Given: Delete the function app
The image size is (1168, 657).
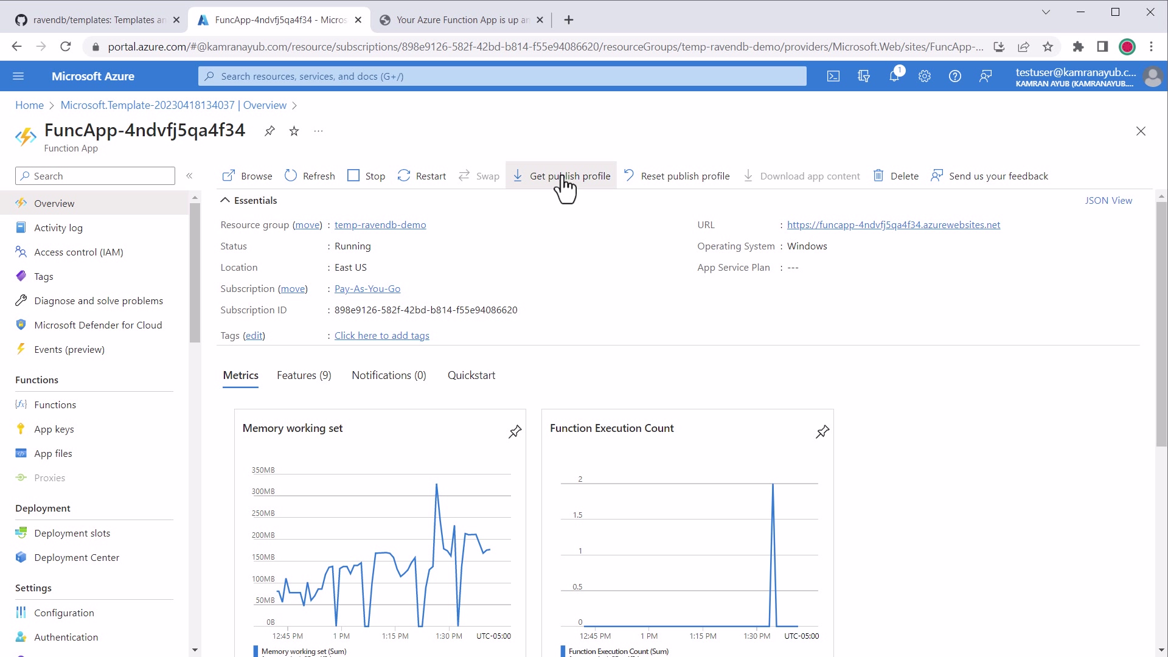Looking at the screenshot, I should (x=896, y=176).
